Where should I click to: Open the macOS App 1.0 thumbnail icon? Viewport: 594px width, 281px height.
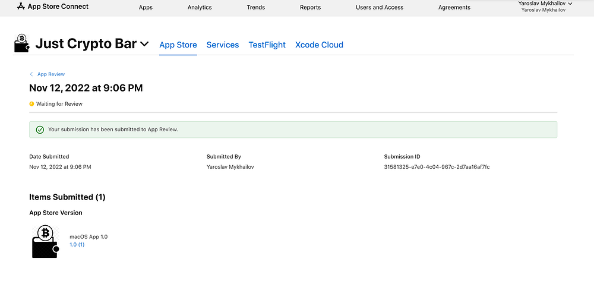(45, 241)
